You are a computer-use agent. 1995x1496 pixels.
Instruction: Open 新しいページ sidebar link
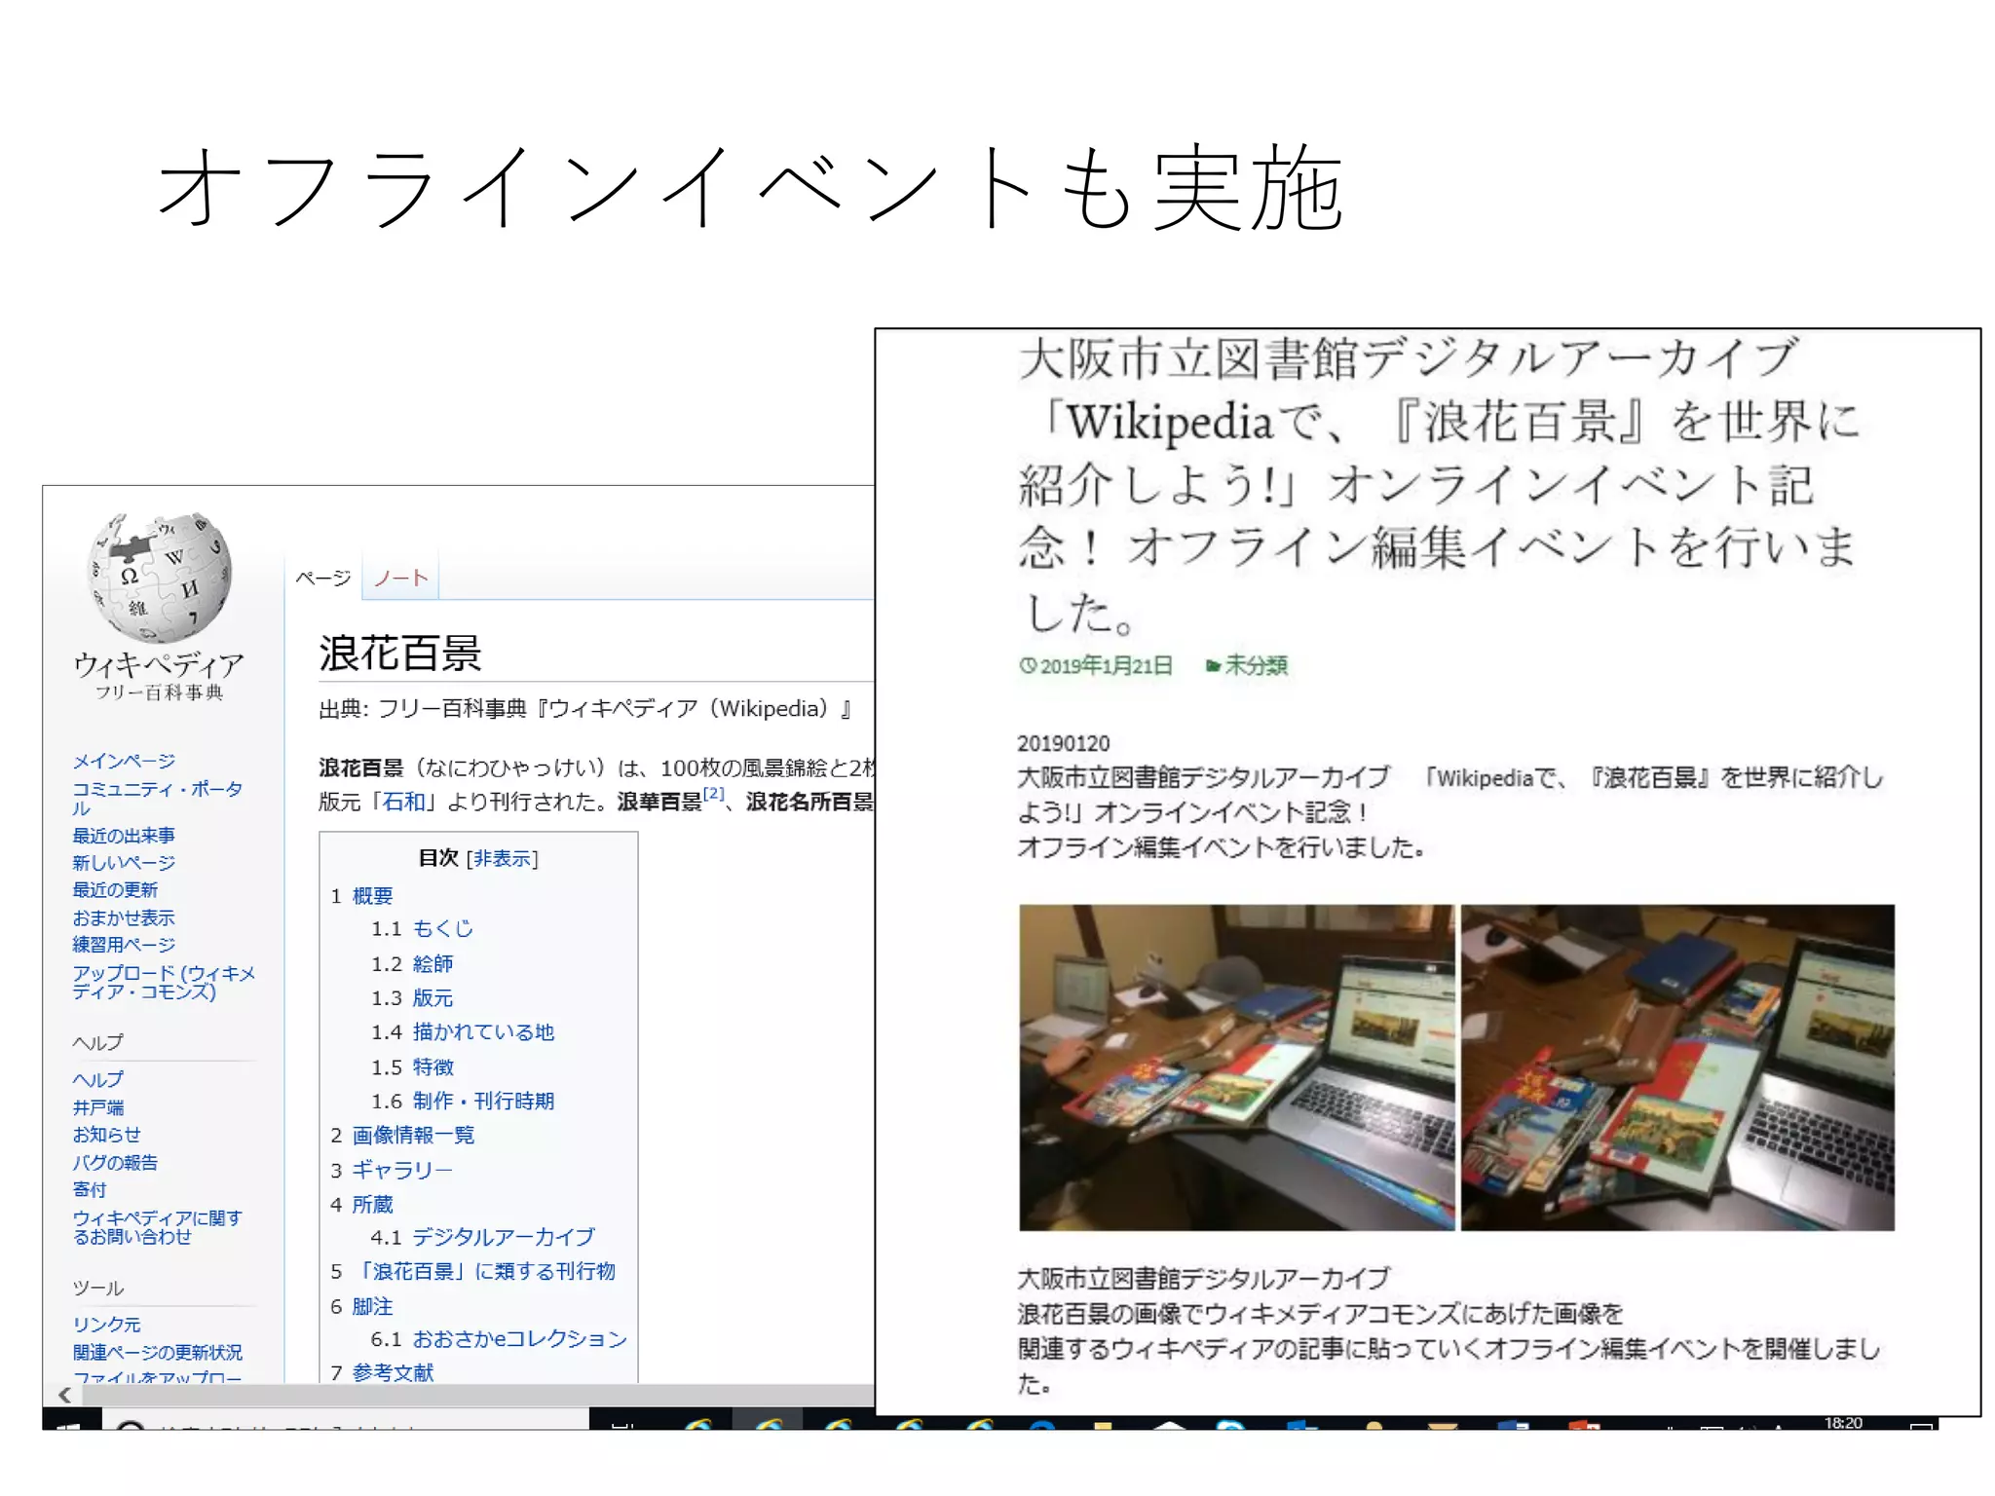(124, 862)
